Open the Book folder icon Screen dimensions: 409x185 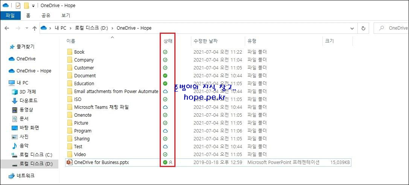coord(70,52)
